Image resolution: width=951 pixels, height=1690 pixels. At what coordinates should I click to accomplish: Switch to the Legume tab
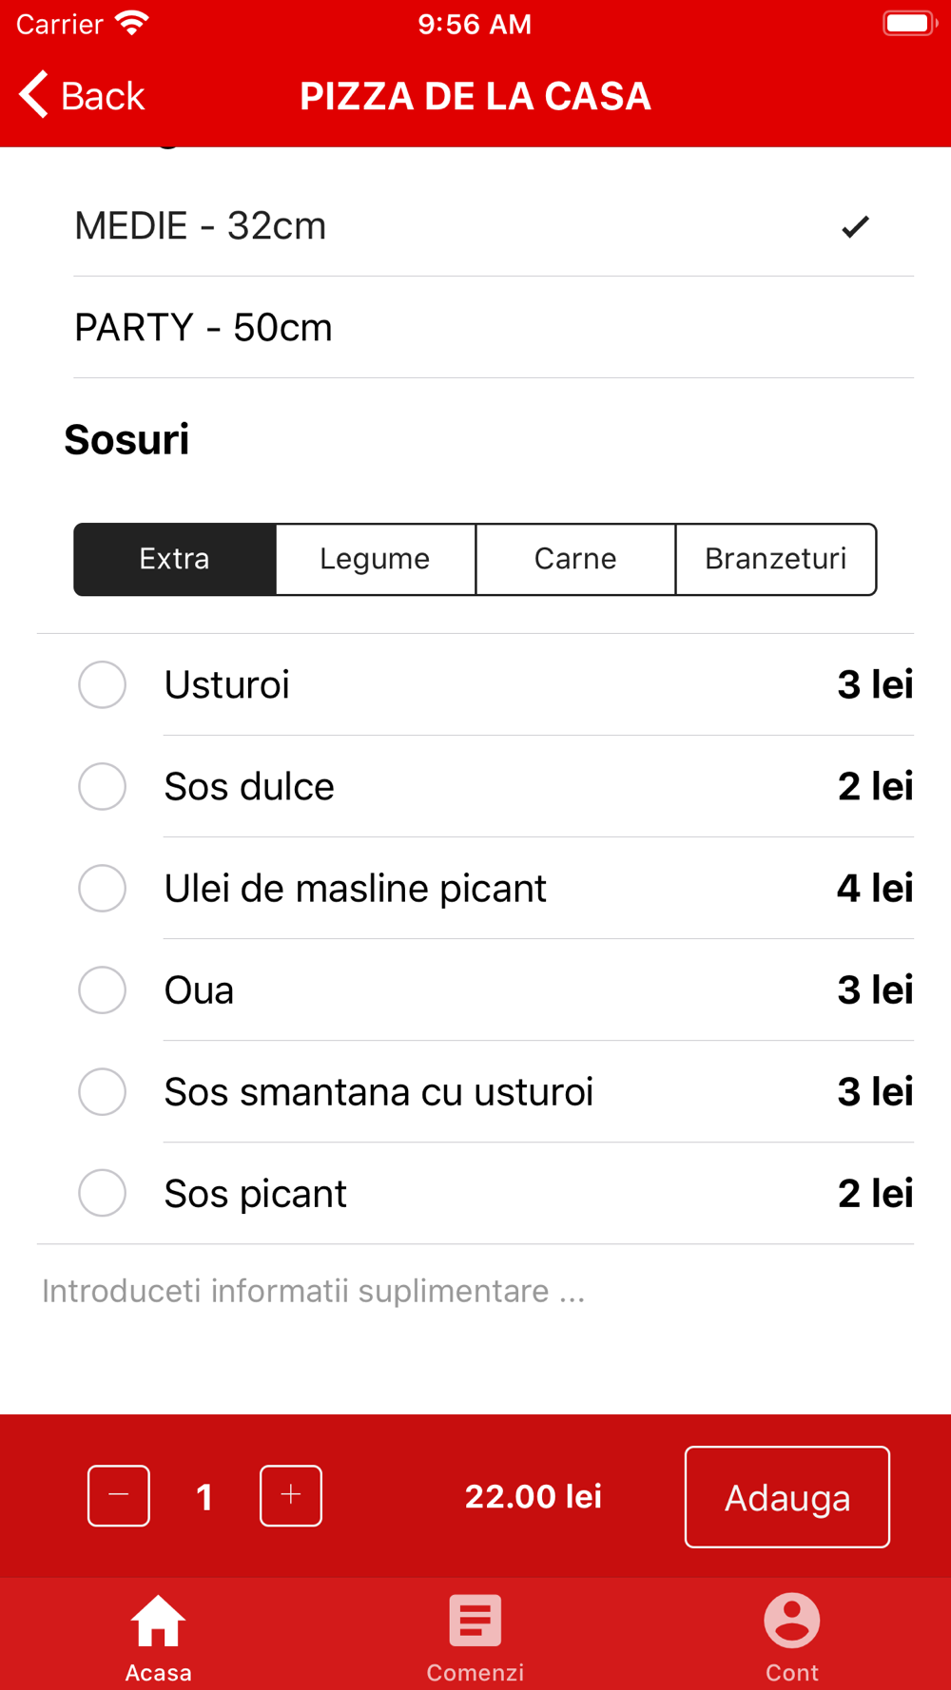pos(376,559)
